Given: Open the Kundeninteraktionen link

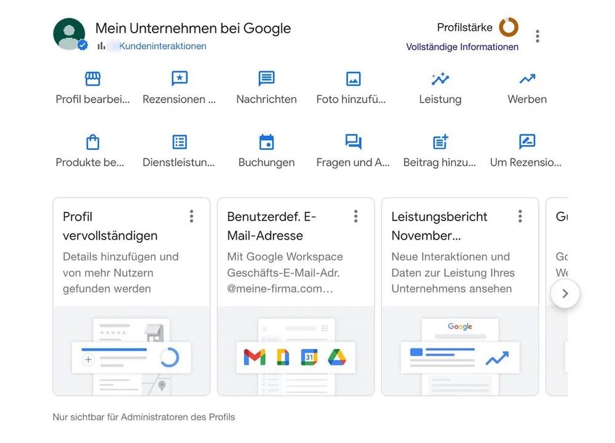Looking at the screenshot, I should [162, 46].
